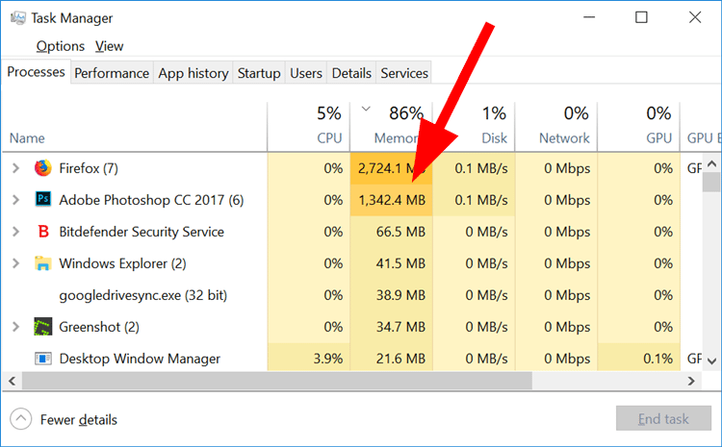Image resolution: width=722 pixels, height=447 pixels.
Task: Sort by the Disk column header
Action: tap(494, 138)
